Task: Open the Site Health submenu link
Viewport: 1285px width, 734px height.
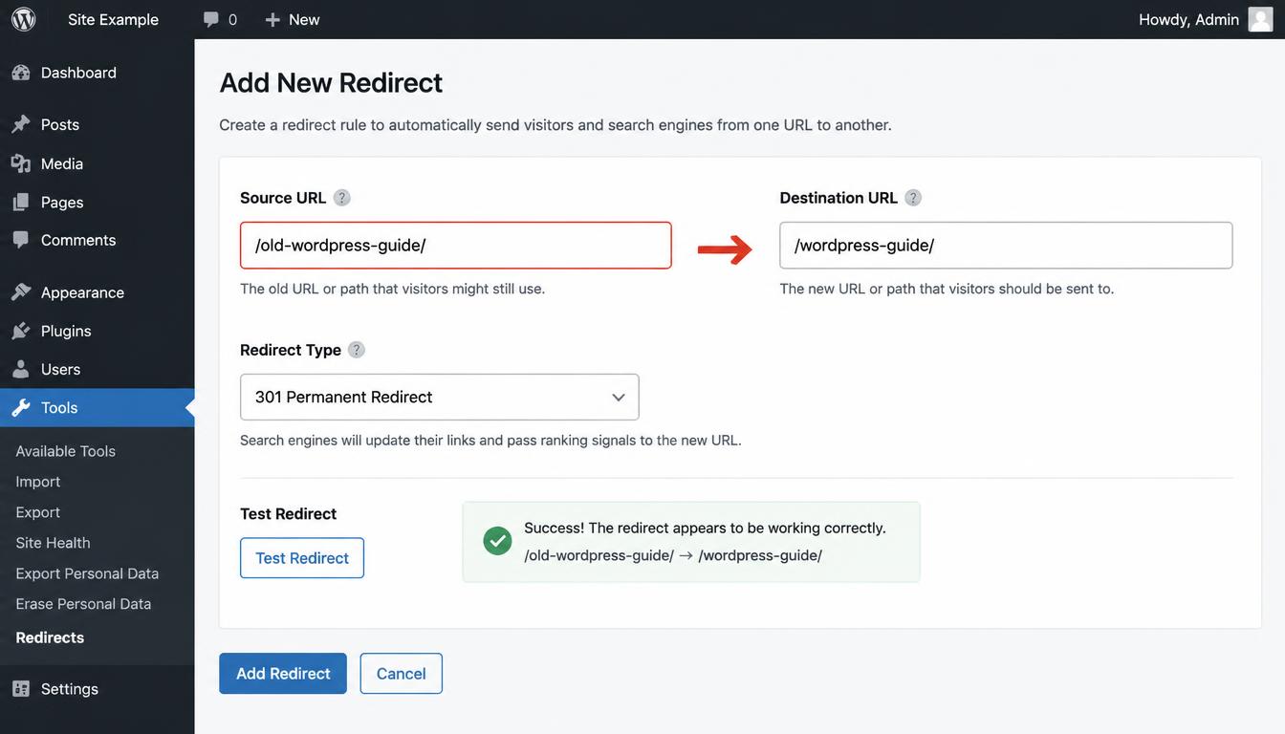Action: pyautogui.click(x=54, y=543)
